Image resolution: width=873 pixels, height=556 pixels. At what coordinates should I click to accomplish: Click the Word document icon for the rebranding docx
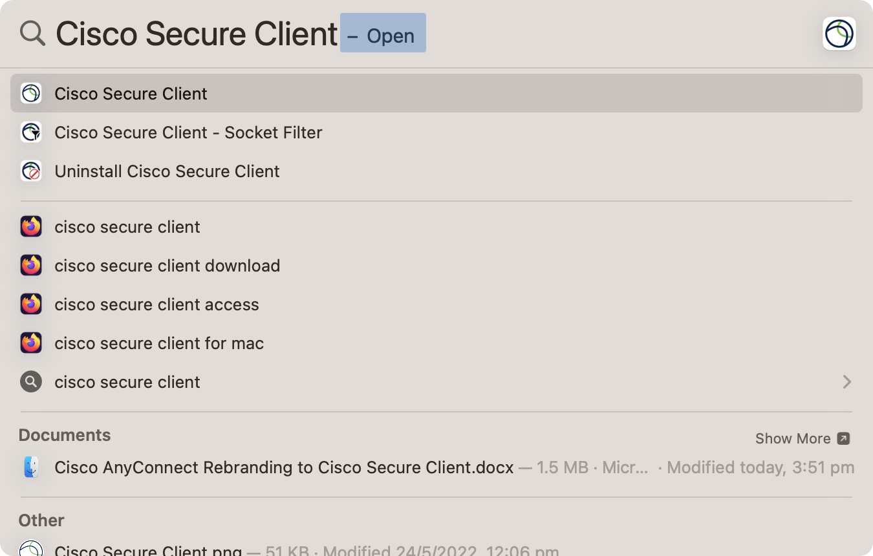click(31, 467)
